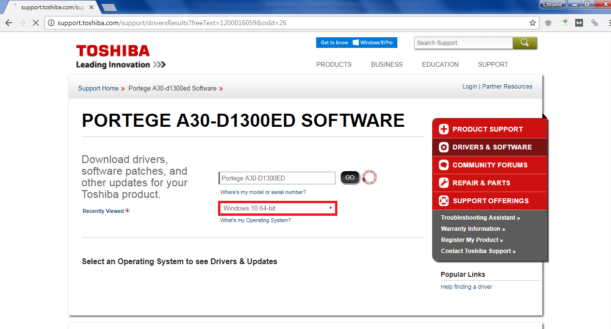This screenshot has height=329, width=611.
Task: Open the shield extension icon
Action: (548, 23)
